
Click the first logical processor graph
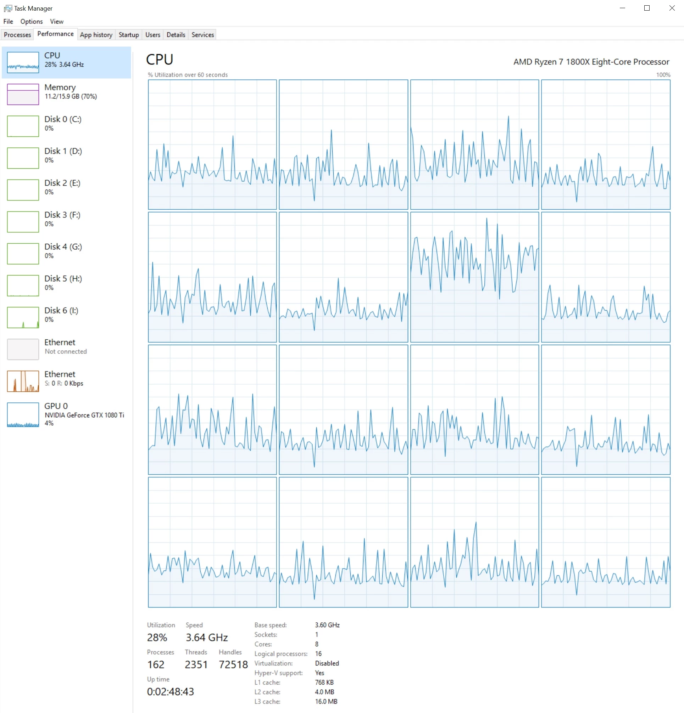click(x=212, y=145)
